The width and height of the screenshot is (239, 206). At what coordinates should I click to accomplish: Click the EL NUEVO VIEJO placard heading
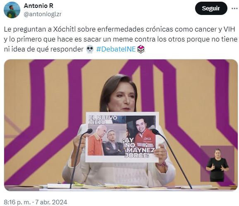click(x=103, y=120)
